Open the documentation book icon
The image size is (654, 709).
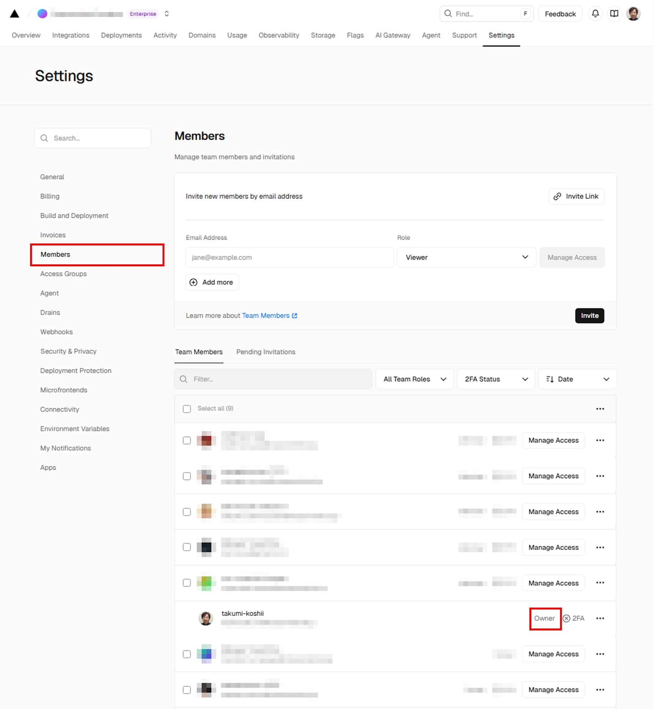614,14
